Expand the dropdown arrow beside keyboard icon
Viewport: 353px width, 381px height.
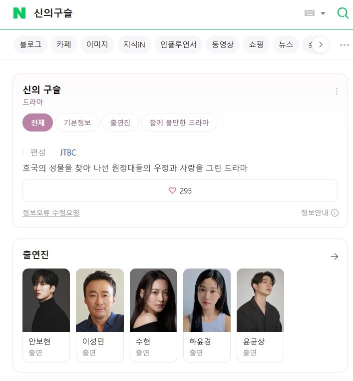pyautogui.click(x=323, y=13)
